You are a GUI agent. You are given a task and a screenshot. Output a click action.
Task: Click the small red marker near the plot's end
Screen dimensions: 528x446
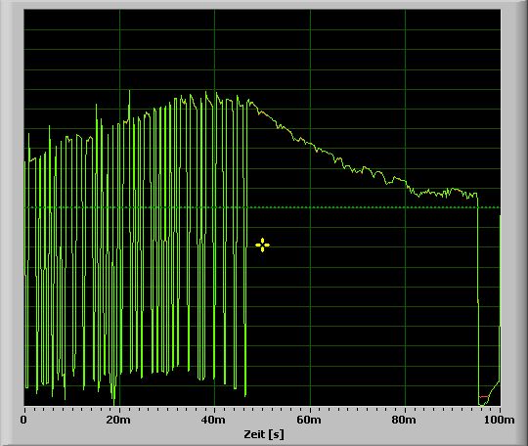coord(484,397)
